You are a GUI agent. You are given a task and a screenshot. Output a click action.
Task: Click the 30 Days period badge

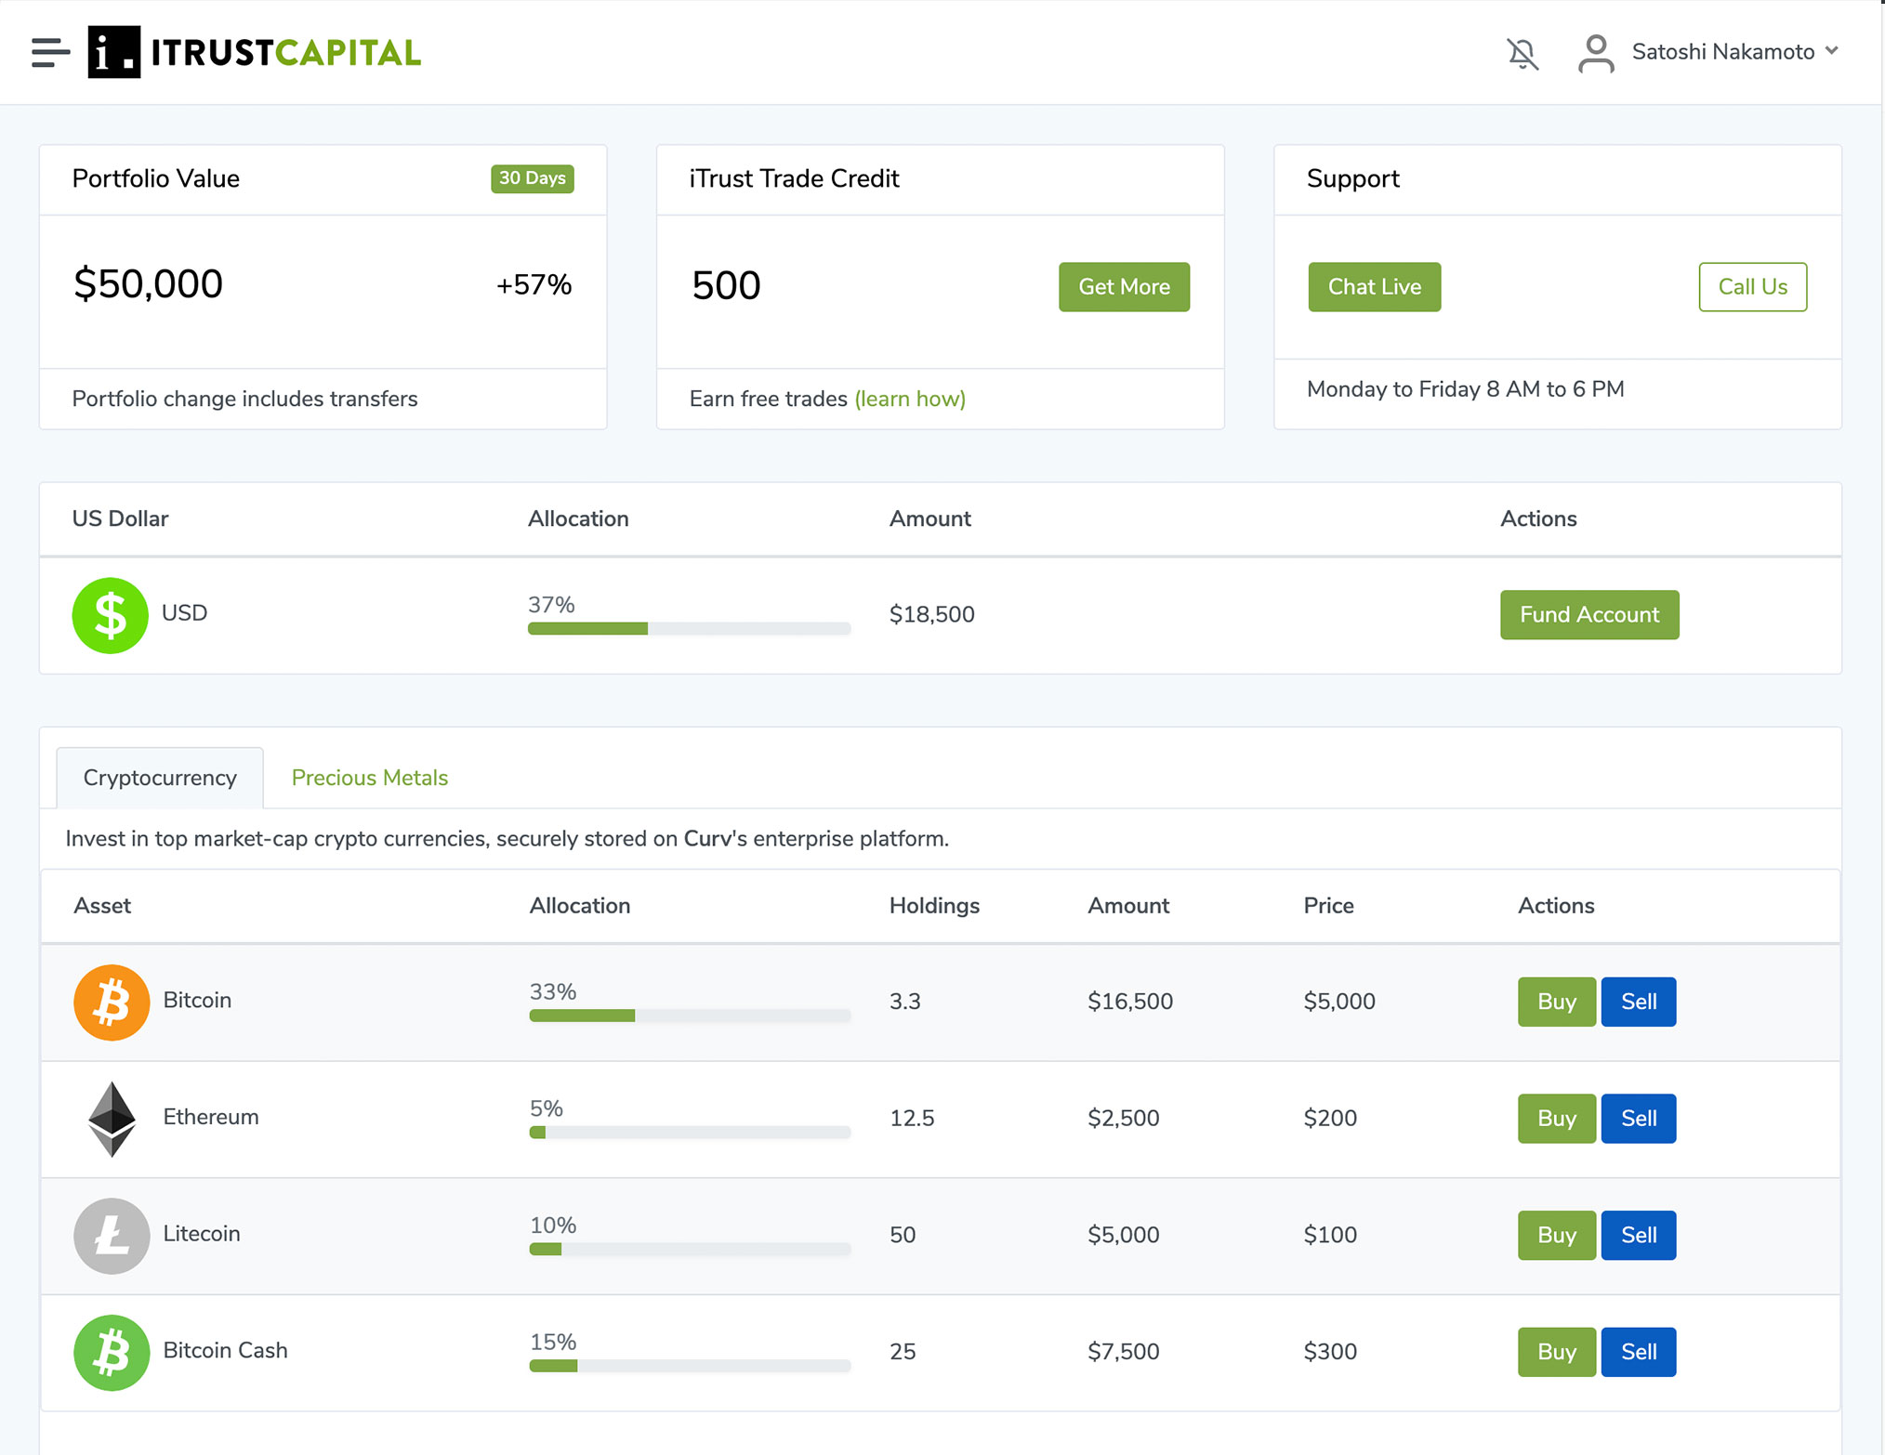pos(533,178)
